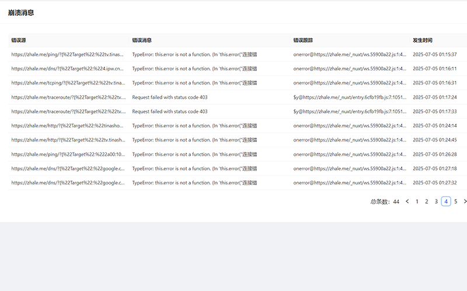The width and height of the screenshot is (467, 291).
Task: Click timestamp 2025-07-05 01:24:45
Action: click(x=434, y=140)
